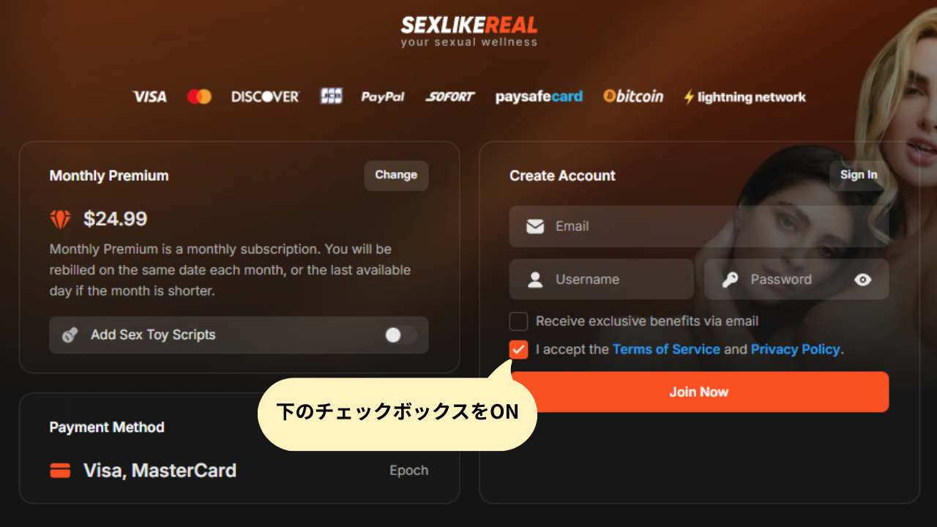Select the Visa payment icon
Image resolution: width=937 pixels, height=527 pixels.
[149, 96]
